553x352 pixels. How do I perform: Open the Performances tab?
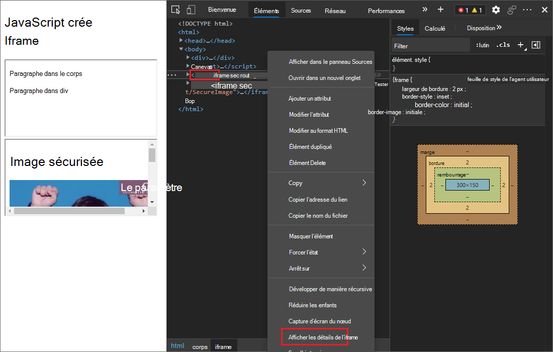pyautogui.click(x=386, y=11)
